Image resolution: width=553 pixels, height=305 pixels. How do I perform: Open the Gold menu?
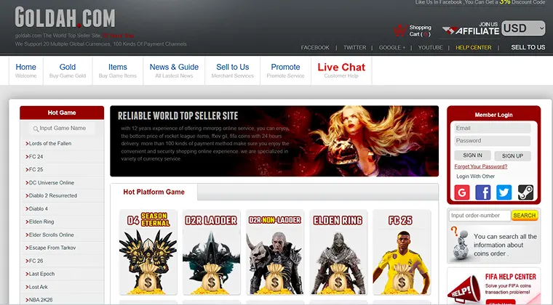coord(68,70)
